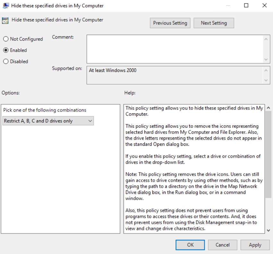Screen dimensions: 273x254
Task: Select the Not Configured radio button
Action: (6, 39)
